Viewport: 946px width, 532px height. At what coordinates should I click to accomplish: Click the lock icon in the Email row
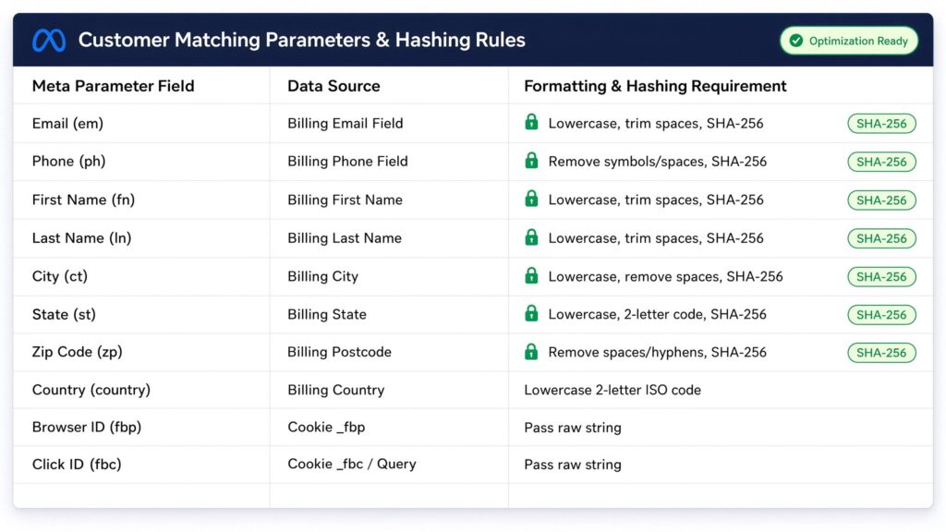(x=531, y=122)
